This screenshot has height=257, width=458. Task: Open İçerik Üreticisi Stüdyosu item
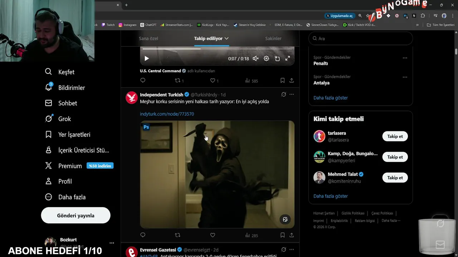[77, 150]
